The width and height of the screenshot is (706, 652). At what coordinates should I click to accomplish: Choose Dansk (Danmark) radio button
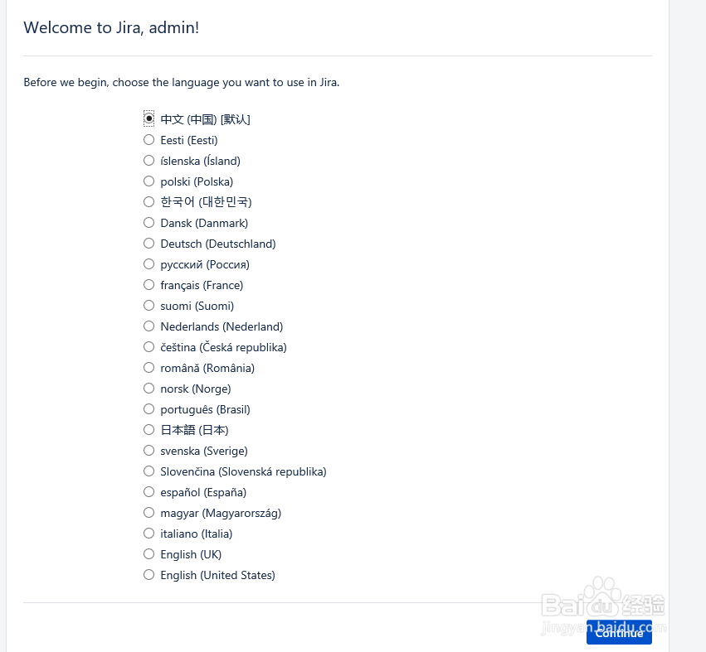pyautogui.click(x=149, y=223)
